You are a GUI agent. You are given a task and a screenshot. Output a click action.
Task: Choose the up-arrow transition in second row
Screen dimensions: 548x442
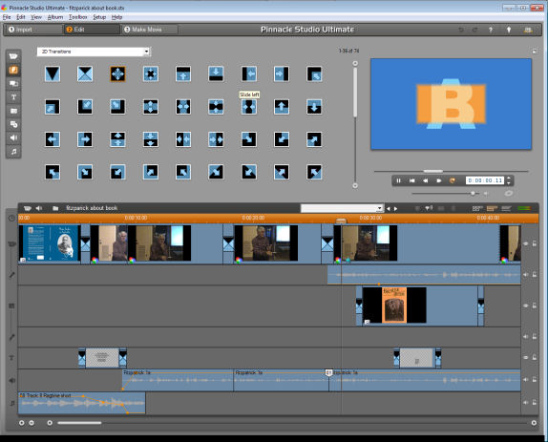pyautogui.click(x=282, y=107)
